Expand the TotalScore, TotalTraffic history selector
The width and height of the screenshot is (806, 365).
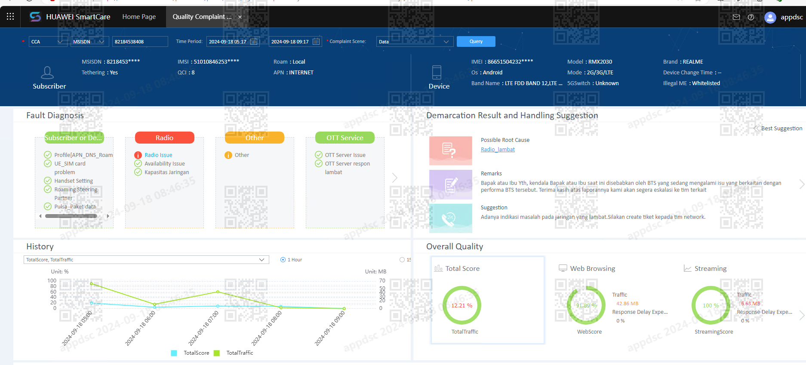point(146,260)
